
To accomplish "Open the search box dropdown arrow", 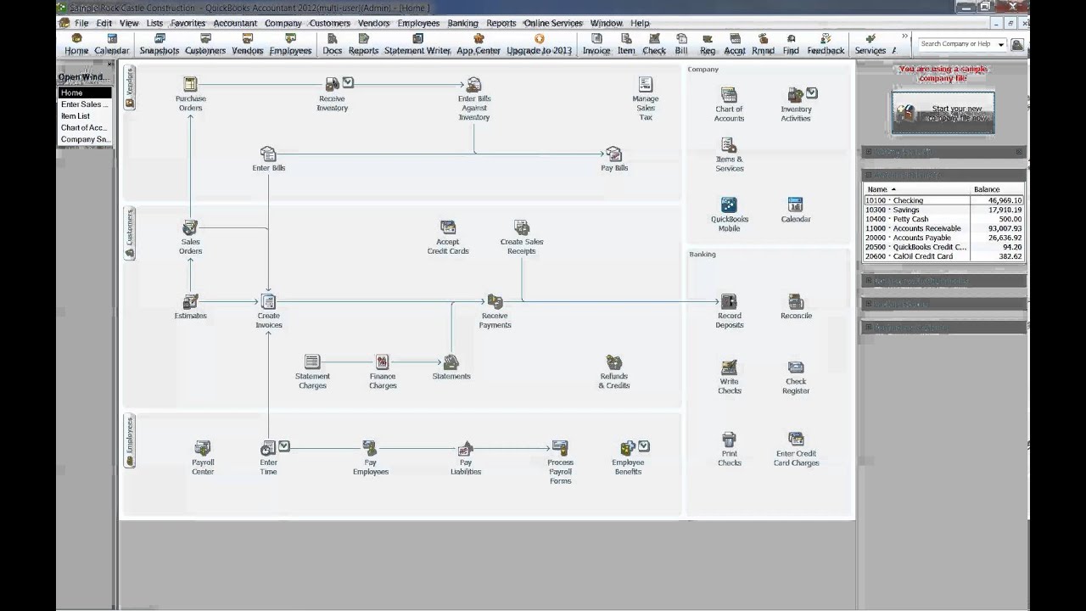I will click(x=1001, y=44).
